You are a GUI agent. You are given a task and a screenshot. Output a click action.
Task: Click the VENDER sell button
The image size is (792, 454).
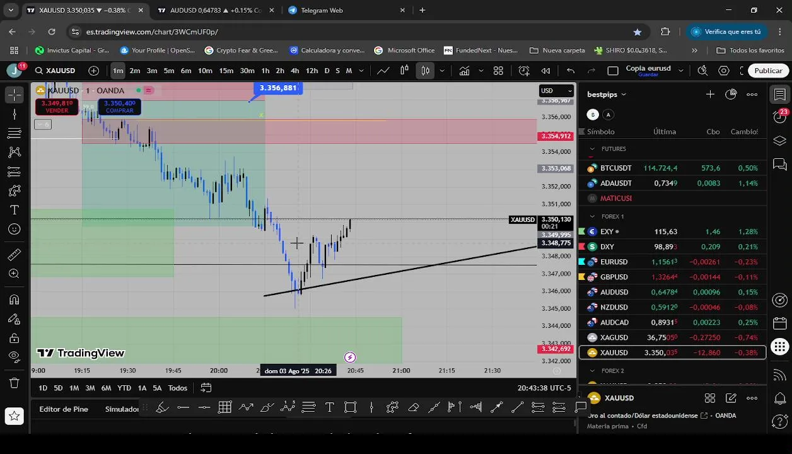point(57,107)
